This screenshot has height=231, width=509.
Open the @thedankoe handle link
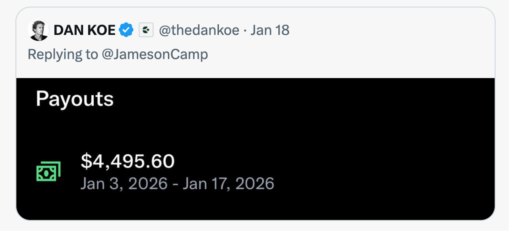[199, 30]
